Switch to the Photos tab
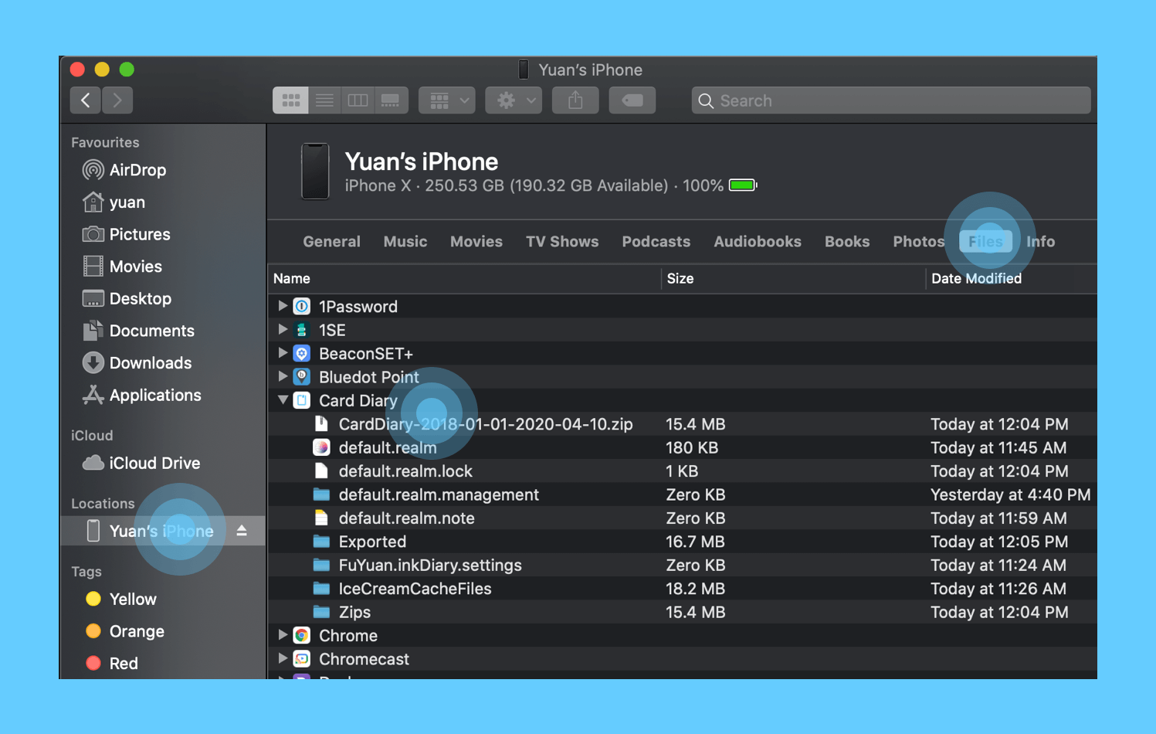Viewport: 1156px width, 734px height. (x=919, y=242)
